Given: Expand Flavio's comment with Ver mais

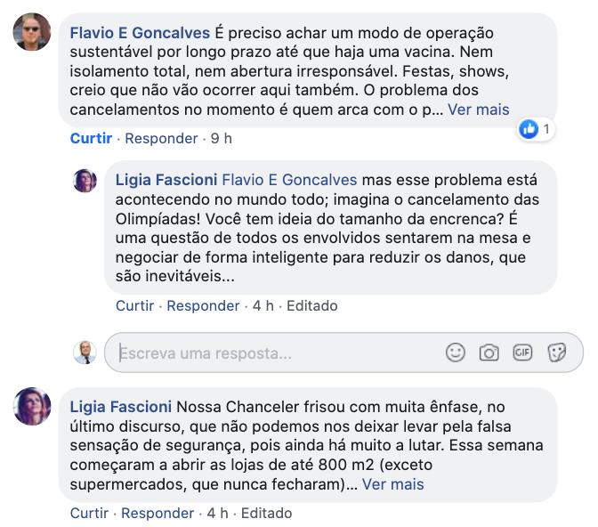Looking at the screenshot, I should 479,109.
